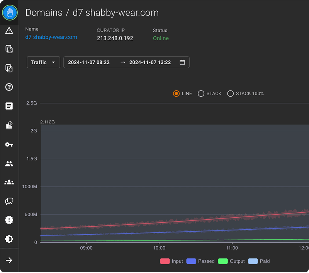This screenshot has width=309, height=273.
Task: Click the d7 shabby-wear.com name link
Action: tap(51, 37)
